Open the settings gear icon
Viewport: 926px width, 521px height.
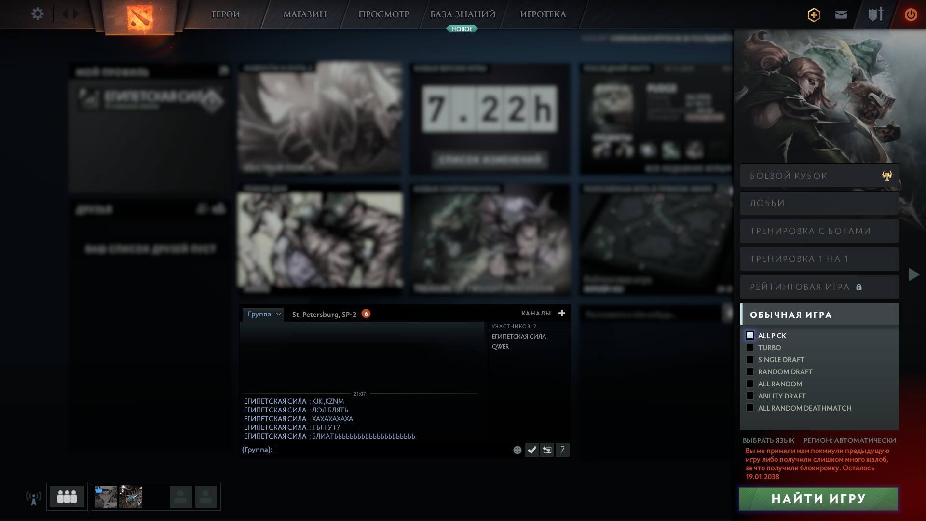(38, 14)
